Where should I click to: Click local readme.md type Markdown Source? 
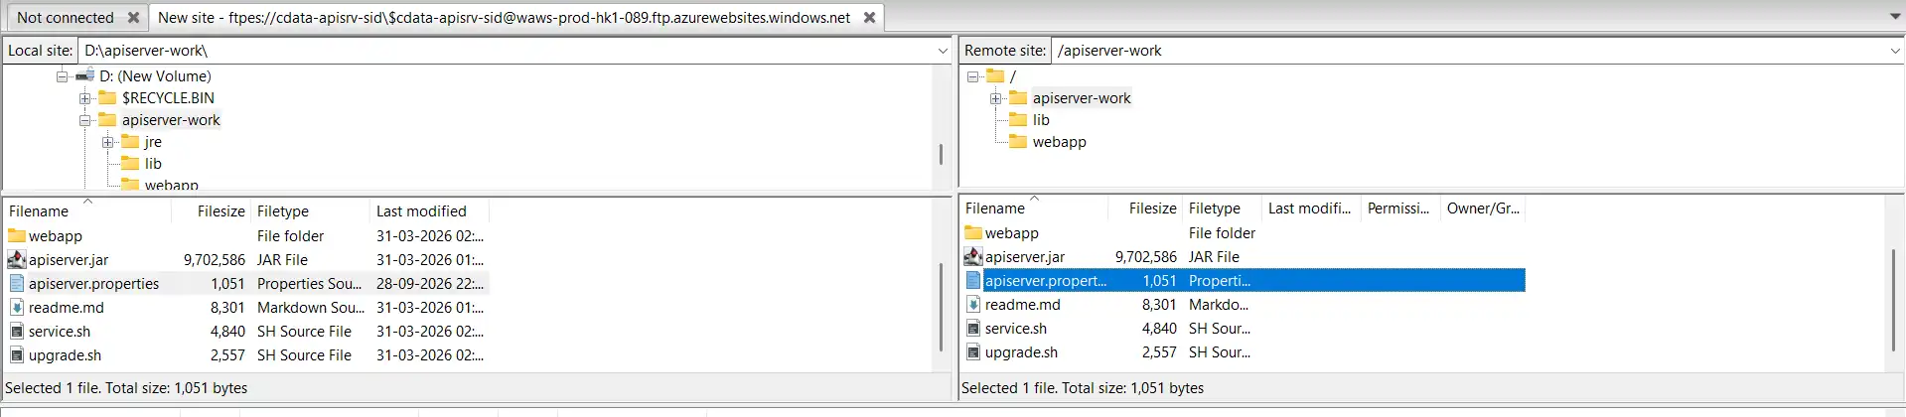click(310, 308)
